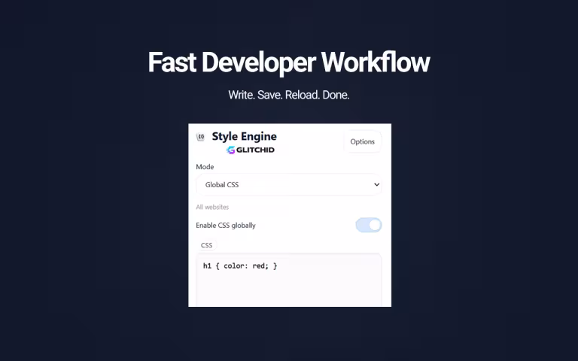Click the Mode field label

point(205,167)
